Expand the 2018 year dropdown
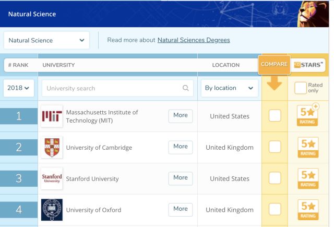Screen dimensions: 334x227 18,88
